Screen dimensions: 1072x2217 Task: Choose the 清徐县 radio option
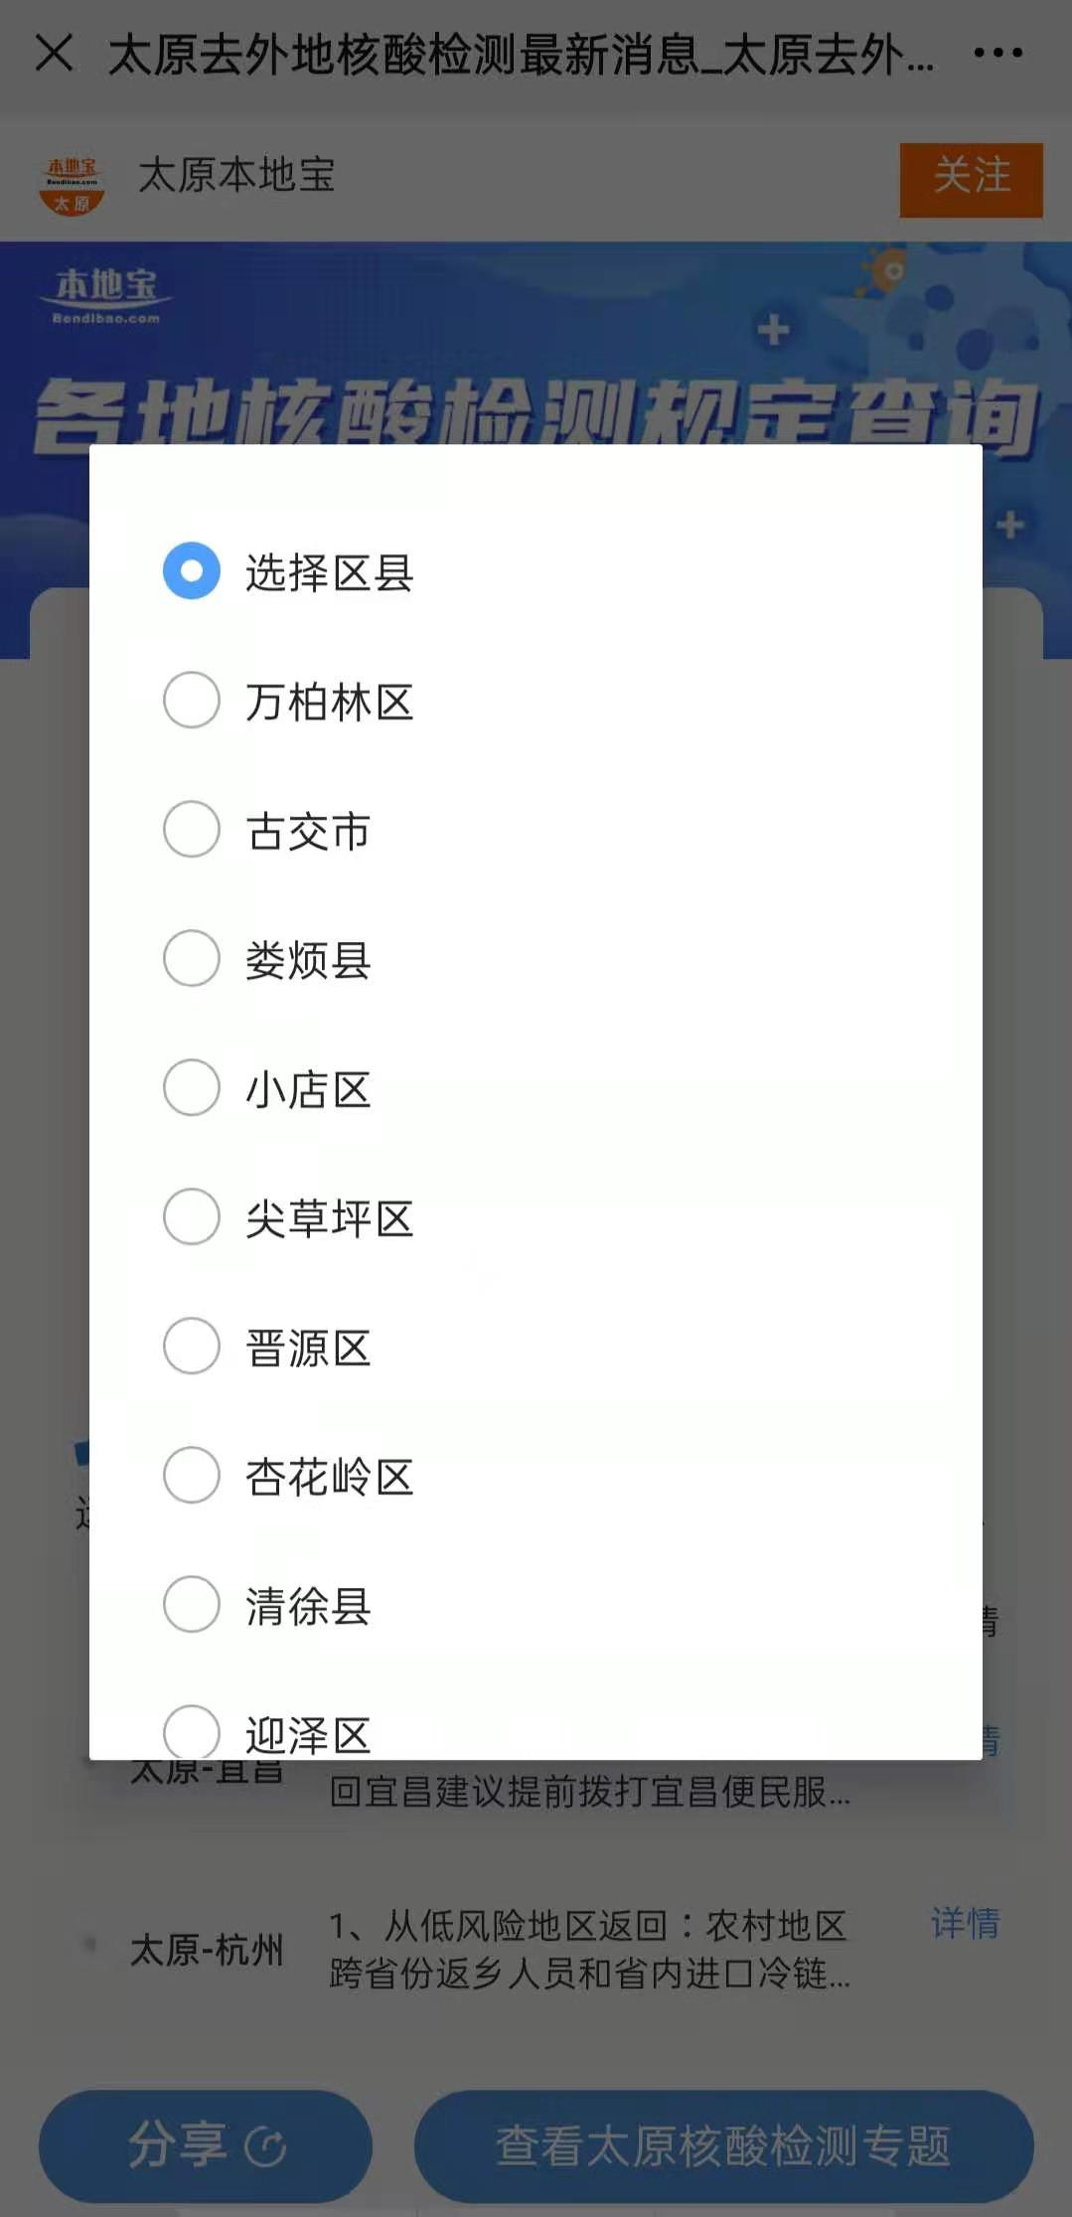click(x=192, y=1605)
